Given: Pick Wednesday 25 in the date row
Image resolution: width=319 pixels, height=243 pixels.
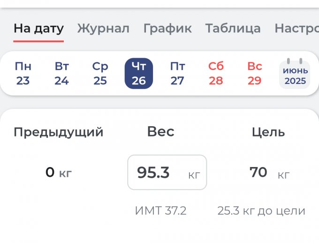Looking at the screenshot, I should coord(100,74).
